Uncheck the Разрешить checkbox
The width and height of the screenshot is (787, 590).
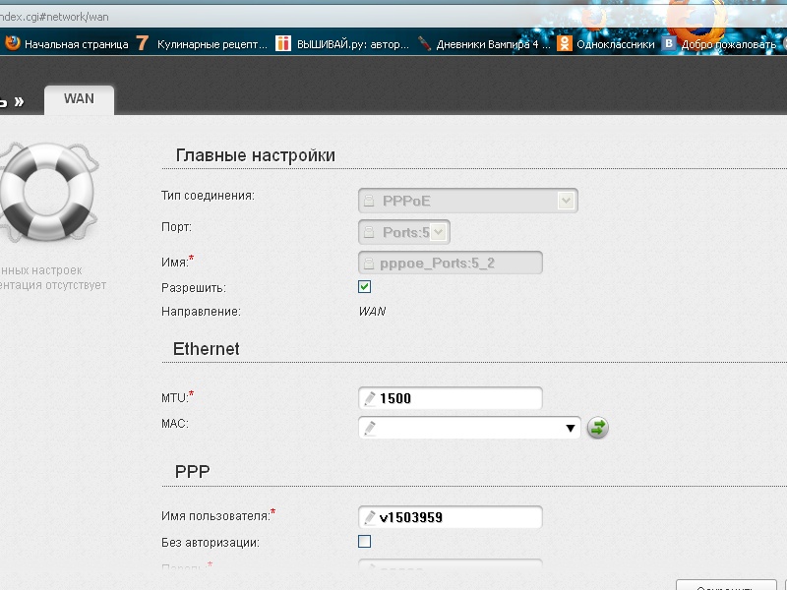[365, 287]
